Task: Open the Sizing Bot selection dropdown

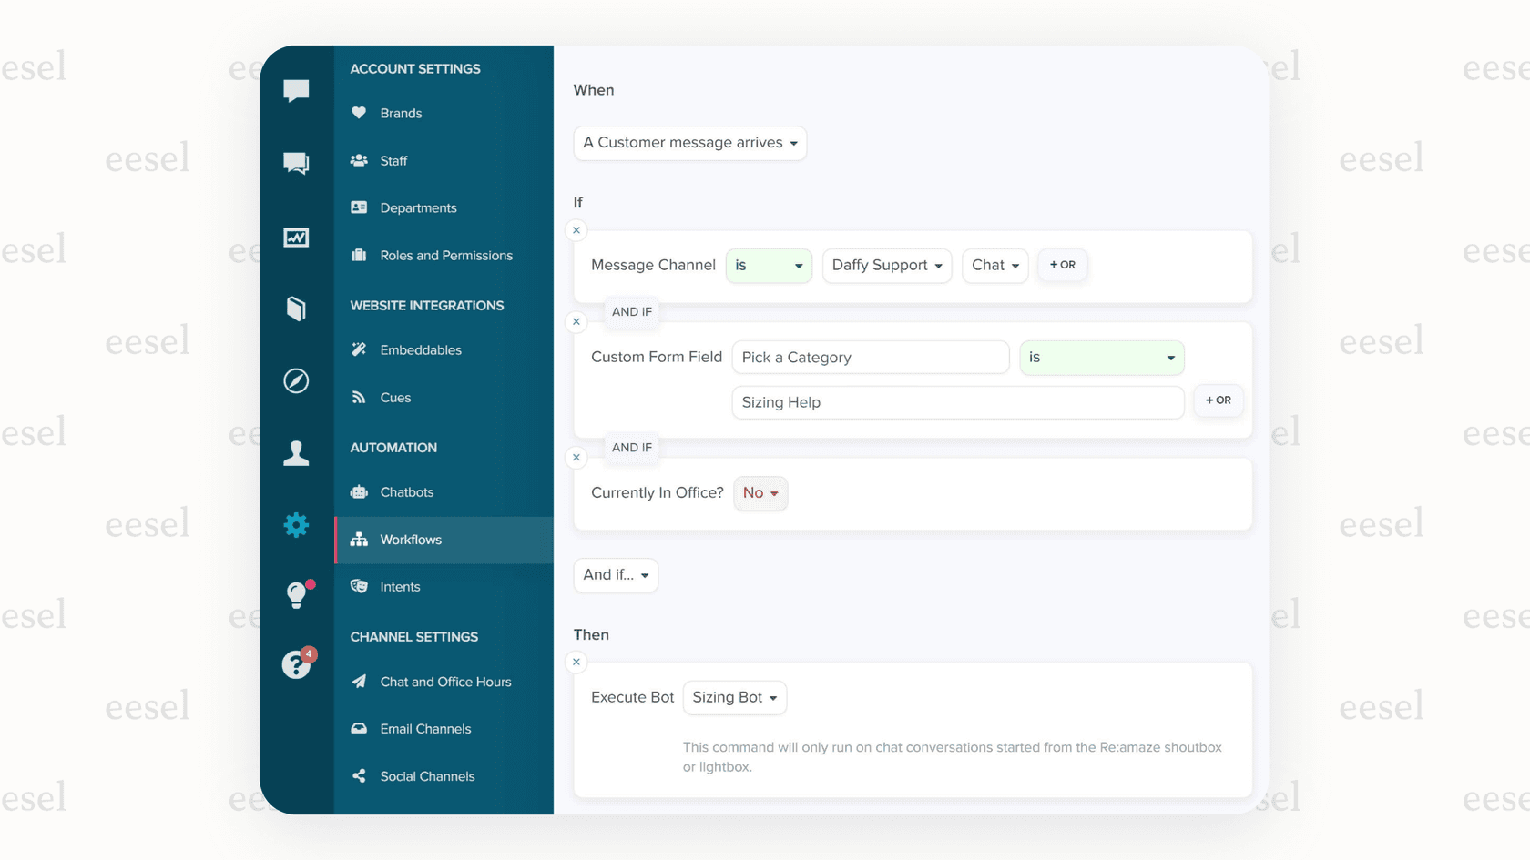Action: tap(734, 697)
